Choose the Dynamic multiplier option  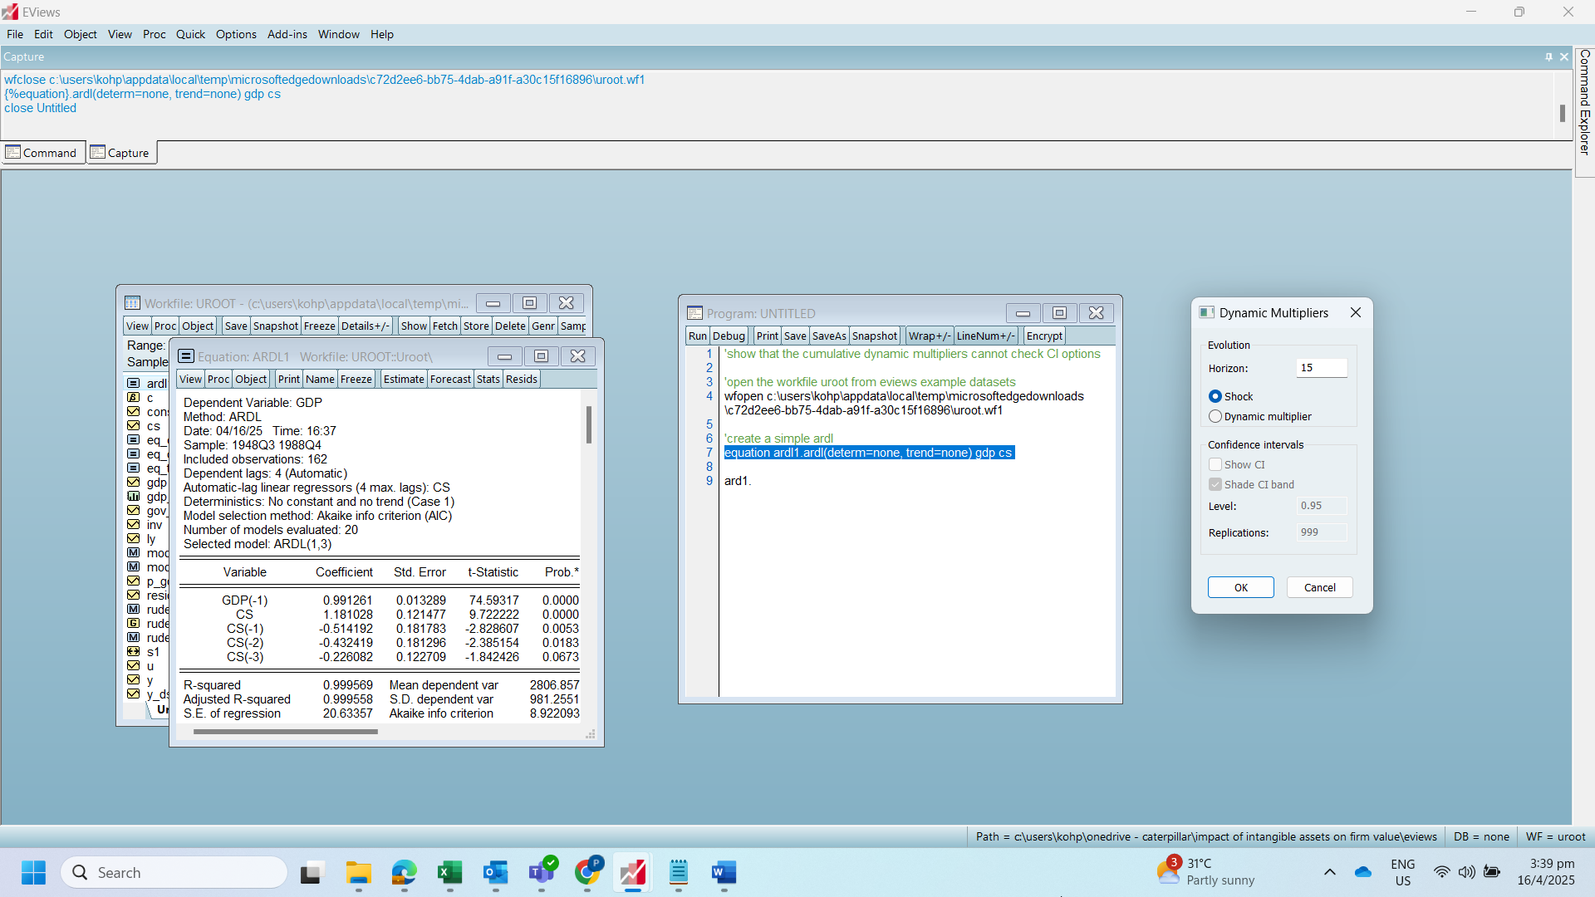1216,416
